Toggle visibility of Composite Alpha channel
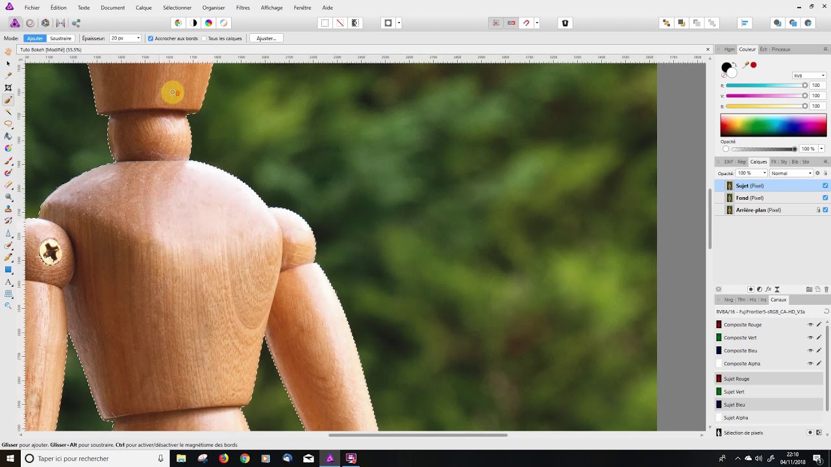Viewport: 831px width, 467px height. click(810, 364)
